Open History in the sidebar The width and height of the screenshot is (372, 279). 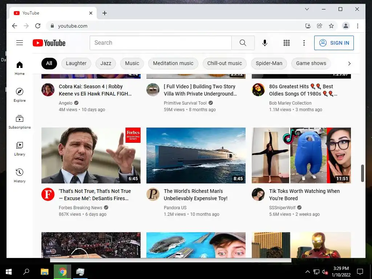pos(20,175)
